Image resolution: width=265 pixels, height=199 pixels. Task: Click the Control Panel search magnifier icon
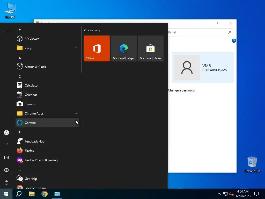[x=230, y=32]
